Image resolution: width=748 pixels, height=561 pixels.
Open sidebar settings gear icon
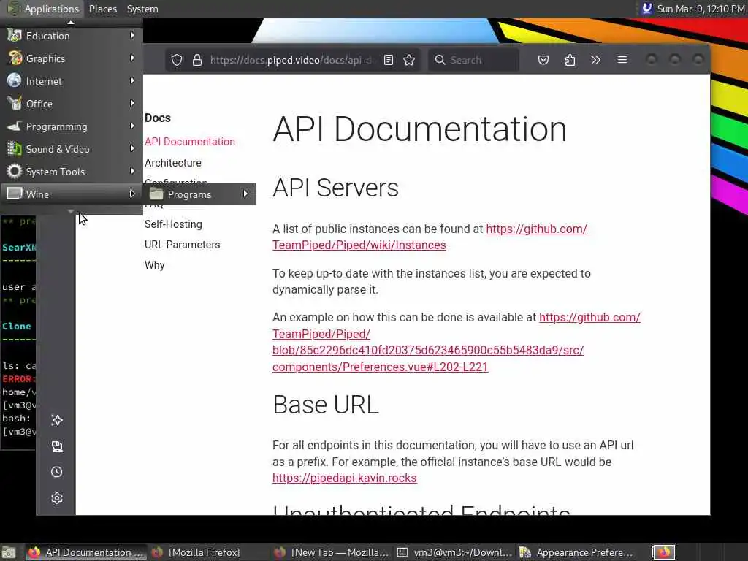tap(57, 498)
